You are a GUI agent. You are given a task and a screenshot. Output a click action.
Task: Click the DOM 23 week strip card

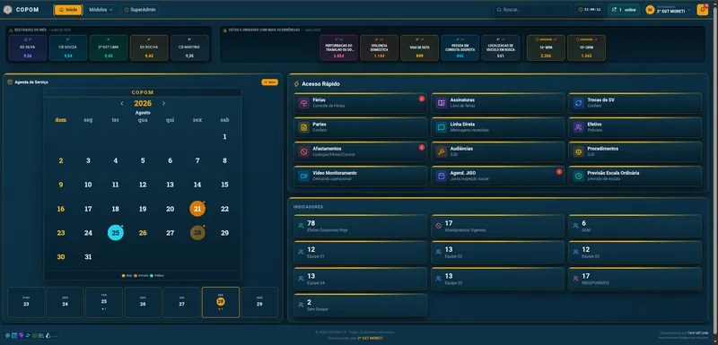[26, 302]
